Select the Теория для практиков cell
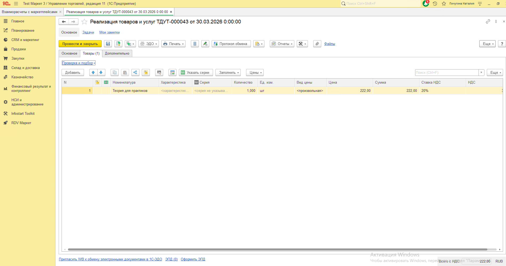The image size is (506, 266). 134,91
